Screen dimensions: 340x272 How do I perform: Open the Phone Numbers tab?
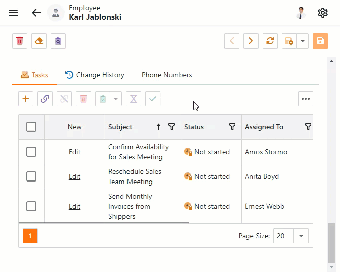tap(167, 75)
